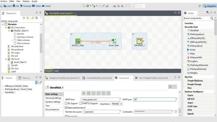Click the Palette search magnifier icon
217x122 pixels.
point(212,18)
